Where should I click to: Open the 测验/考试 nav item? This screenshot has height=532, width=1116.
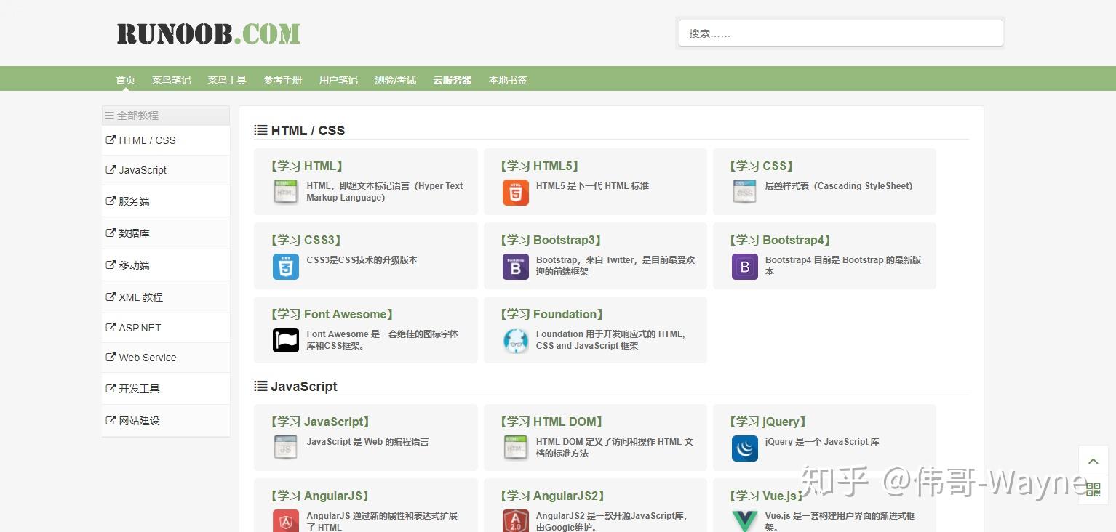click(395, 80)
